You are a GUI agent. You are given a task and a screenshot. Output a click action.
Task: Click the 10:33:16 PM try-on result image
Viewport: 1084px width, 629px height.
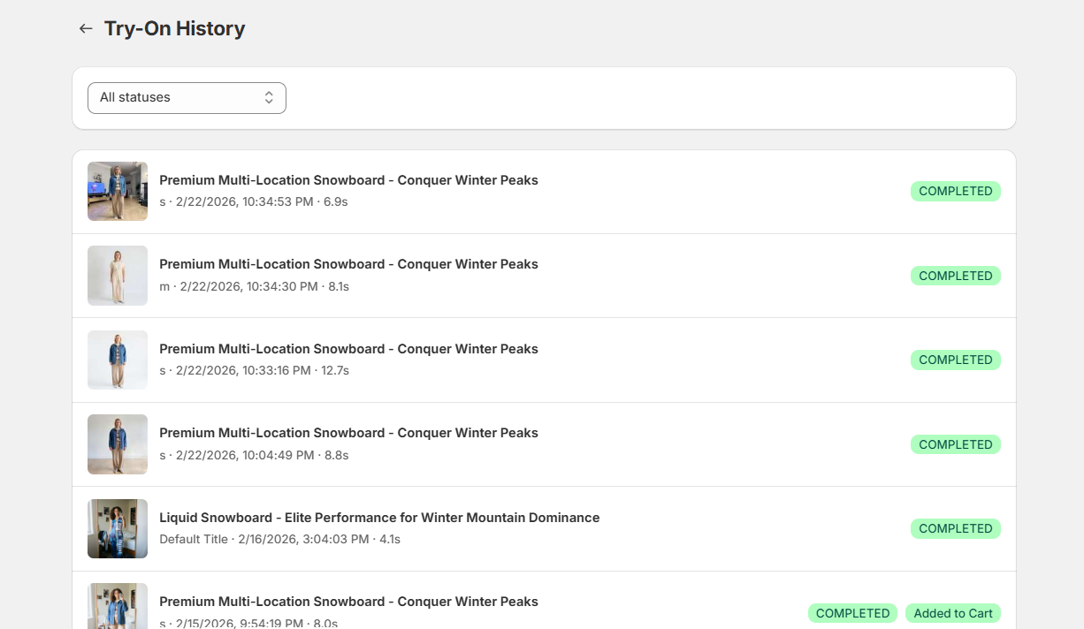click(118, 360)
